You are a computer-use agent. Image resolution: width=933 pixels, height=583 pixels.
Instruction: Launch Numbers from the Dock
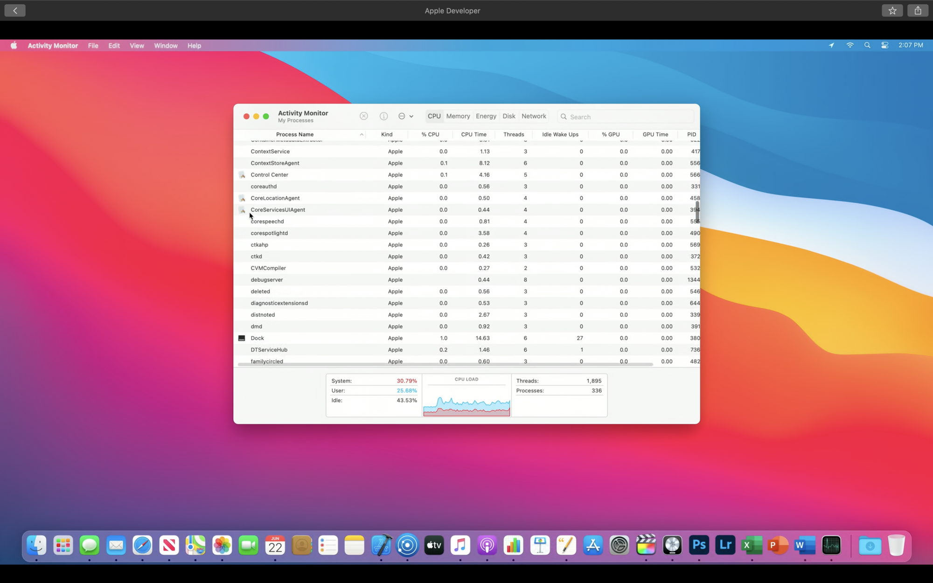tap(514, 545)
